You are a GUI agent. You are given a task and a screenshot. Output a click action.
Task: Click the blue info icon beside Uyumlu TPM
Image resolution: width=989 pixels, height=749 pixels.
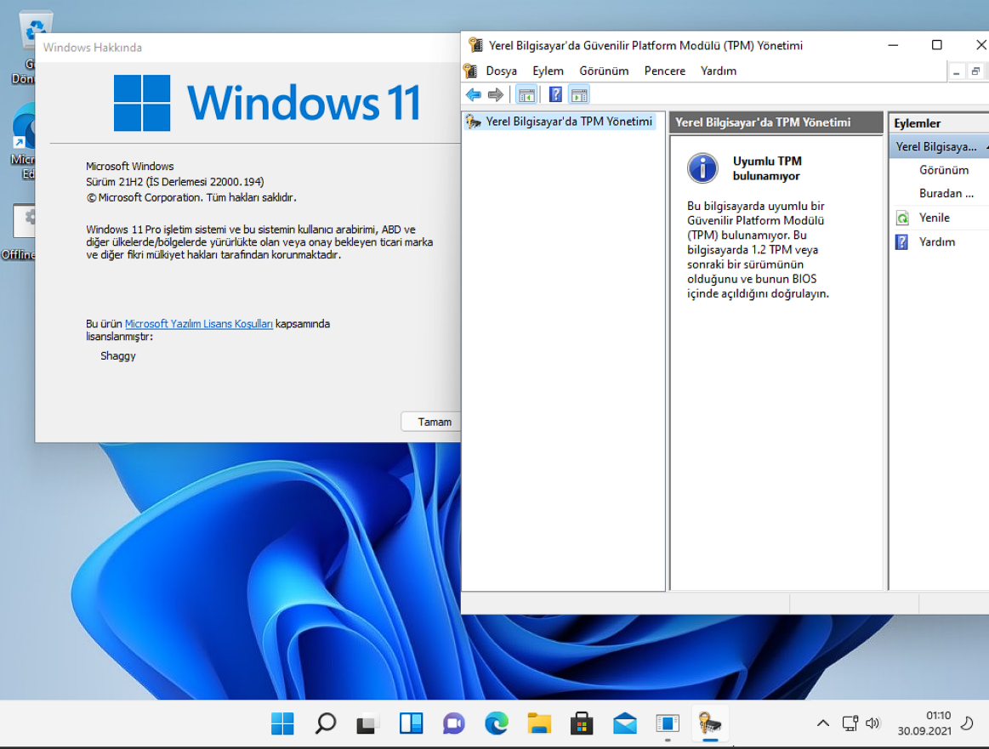(702, 168)
